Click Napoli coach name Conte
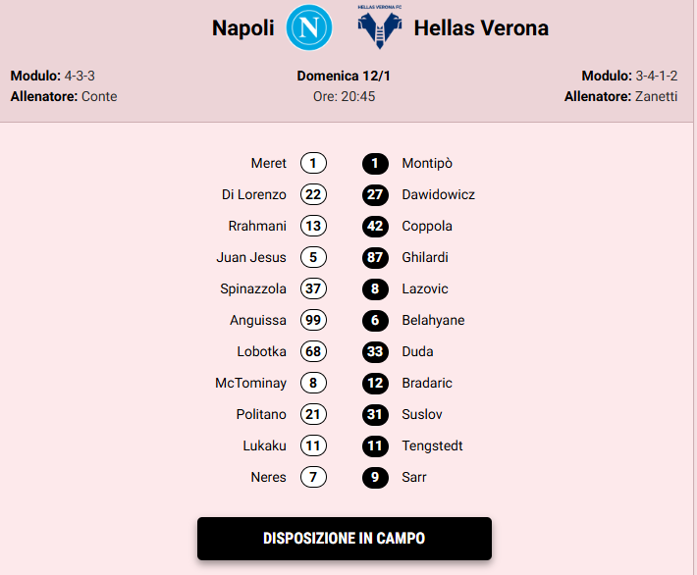This screenshot has width=697, height=575. click(99, 96)
